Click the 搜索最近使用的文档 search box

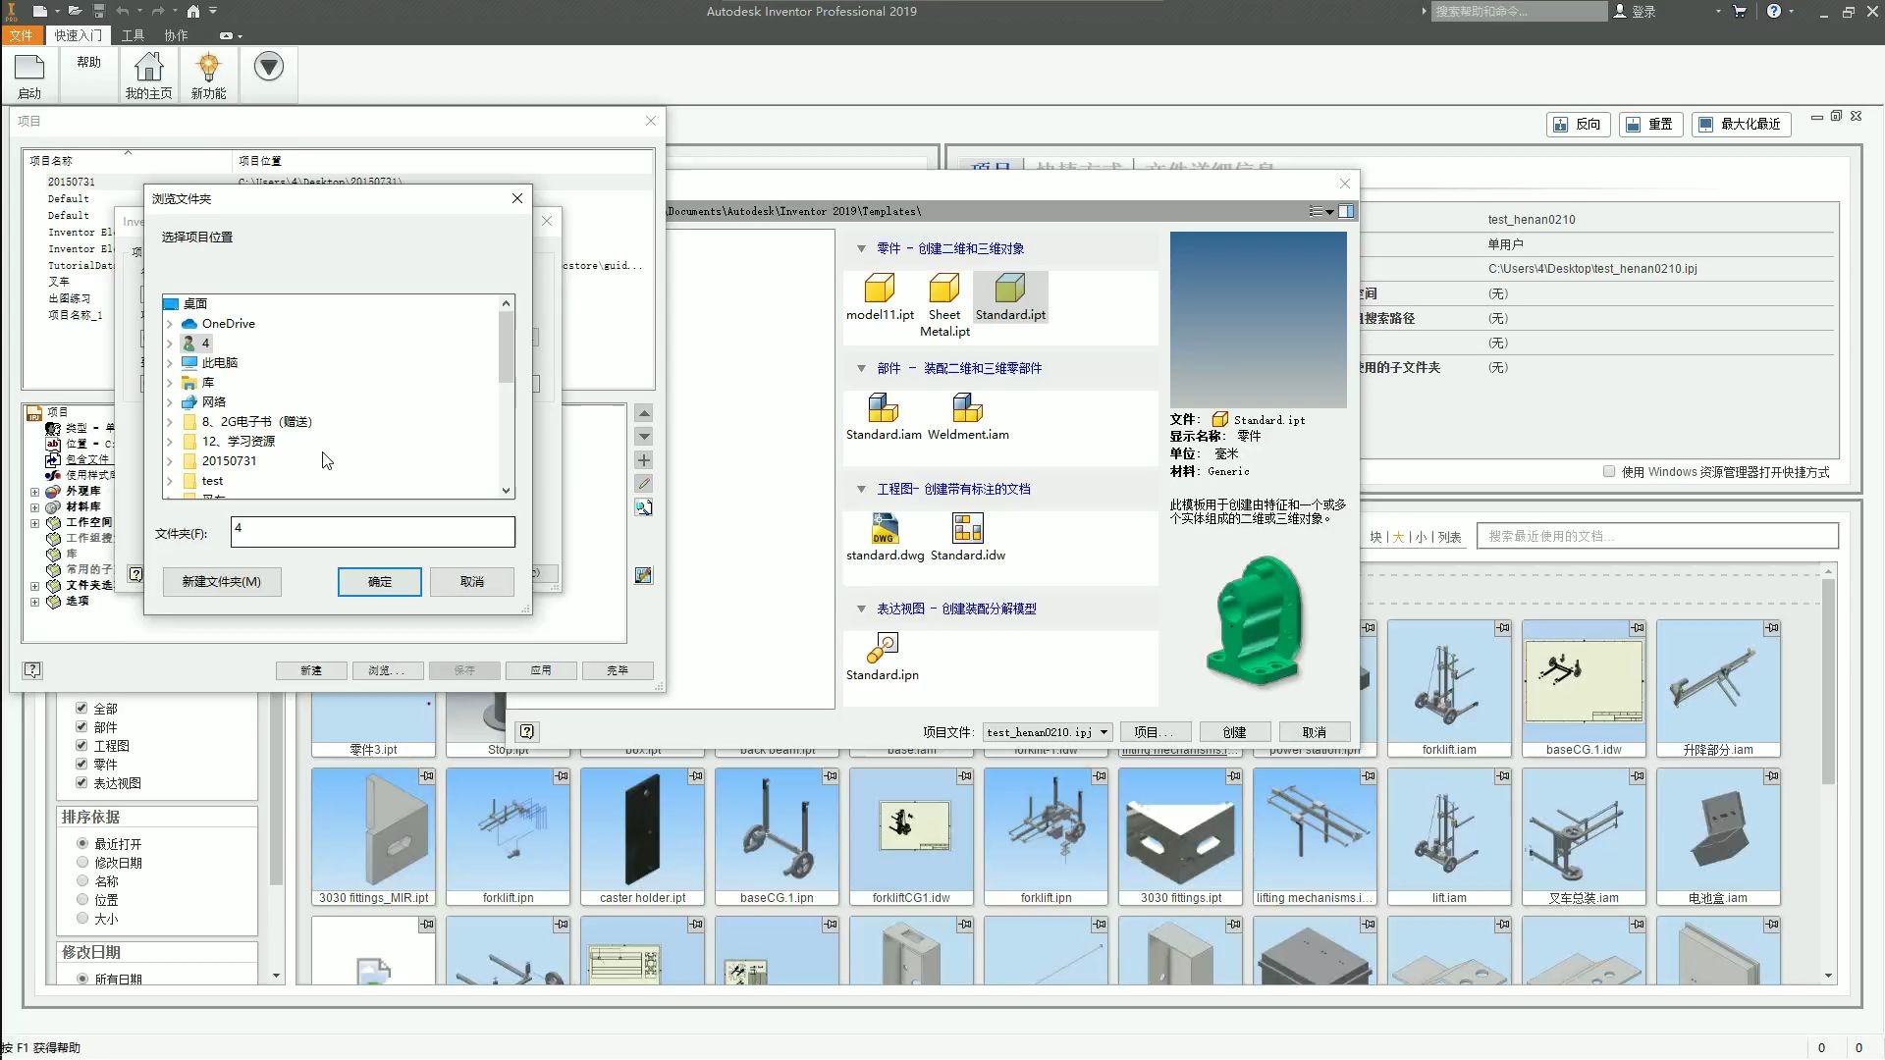1657,536
